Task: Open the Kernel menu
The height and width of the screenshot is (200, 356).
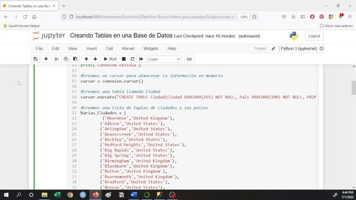Action: (x=128, y=48)
